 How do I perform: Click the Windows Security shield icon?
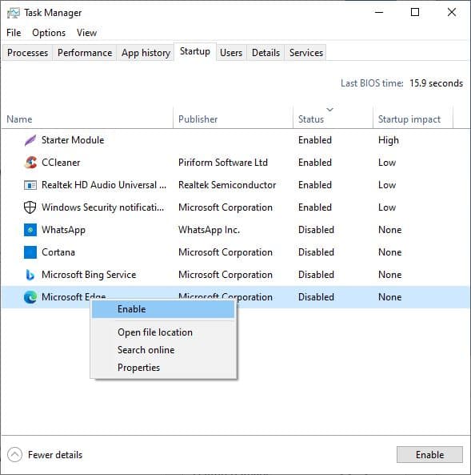pos(30,207)
